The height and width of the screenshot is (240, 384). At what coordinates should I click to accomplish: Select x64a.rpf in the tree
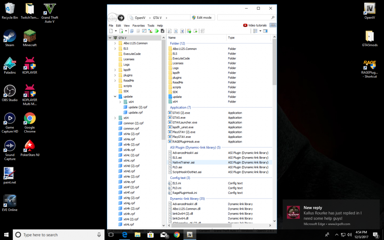(x=129, y=139)
